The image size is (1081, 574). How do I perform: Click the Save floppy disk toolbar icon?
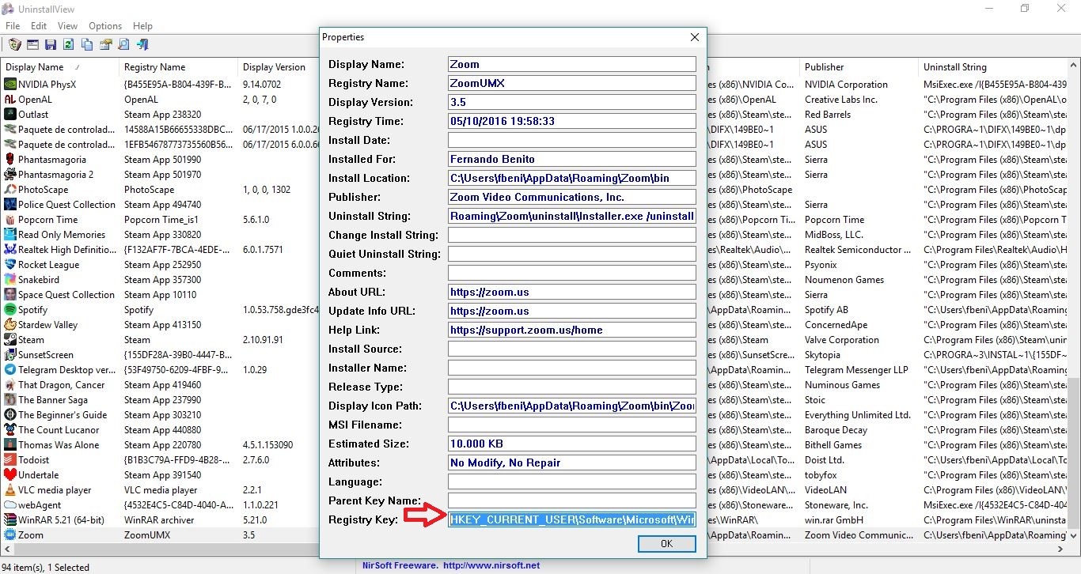tap(51, 45)
